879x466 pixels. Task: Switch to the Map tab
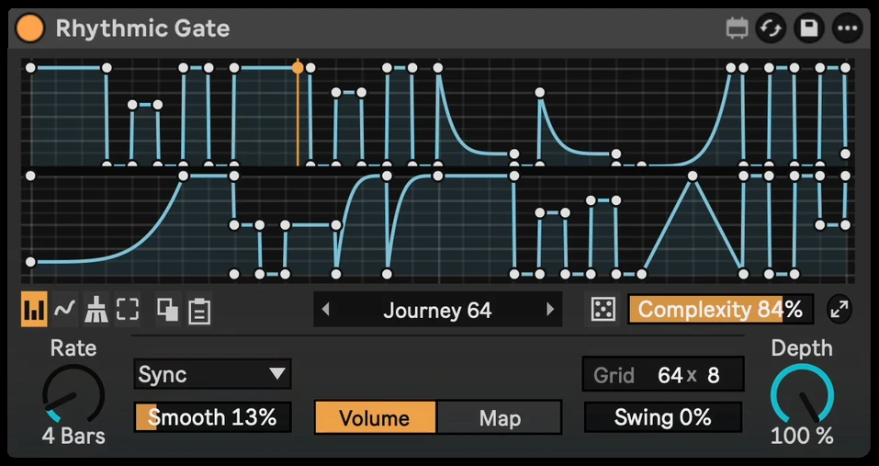pyautogui.click(x=500, y=418)
